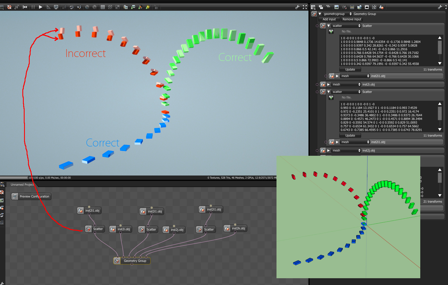Restart the render with the rewind button
The height and width of the screenshot is (285, 448).
coord(25,7)
